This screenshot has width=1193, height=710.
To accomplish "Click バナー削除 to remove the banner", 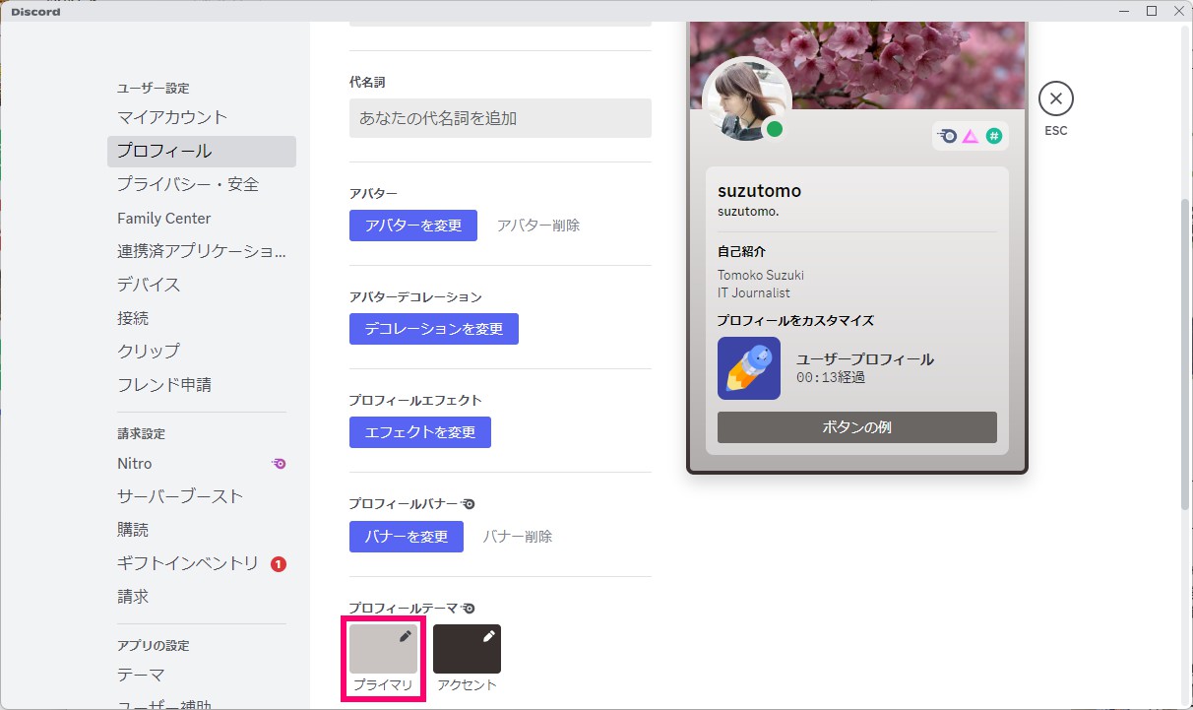I will coord(517,536).
